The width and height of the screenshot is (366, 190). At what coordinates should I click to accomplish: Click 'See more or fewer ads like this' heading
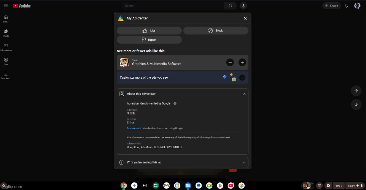140,51
